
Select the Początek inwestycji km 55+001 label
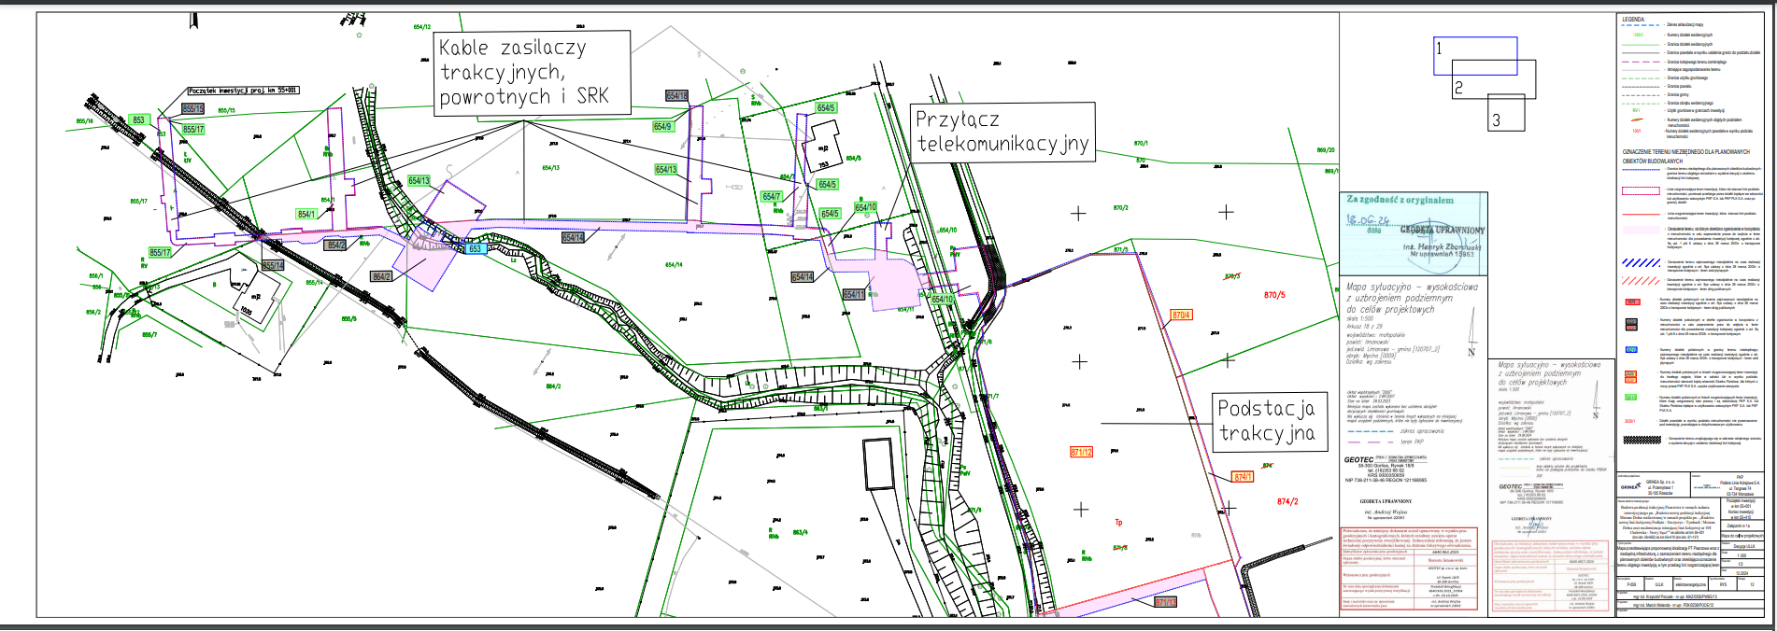coord(243,91)
